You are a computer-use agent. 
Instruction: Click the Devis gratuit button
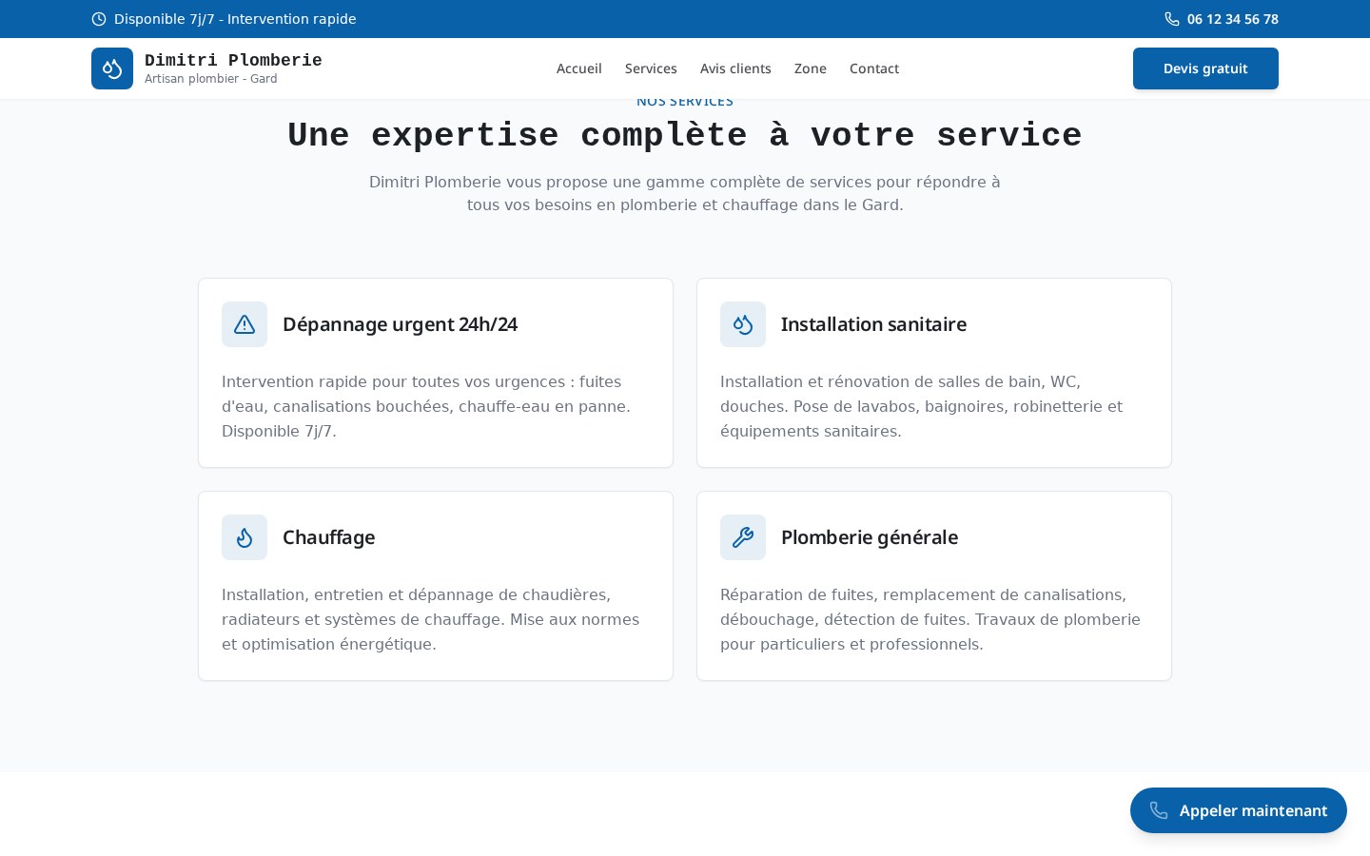coord(1205,68)
